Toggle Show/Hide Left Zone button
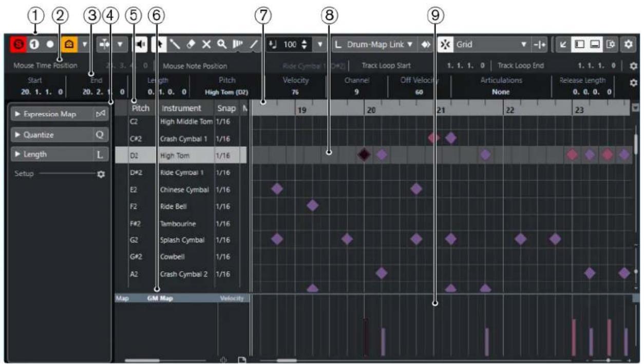 (x=579, y=45)
